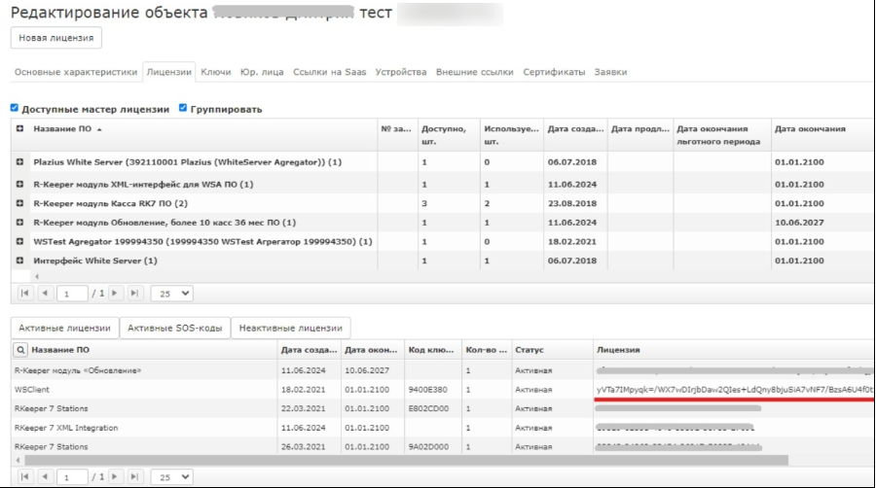Toggle the Группировать checkbox
This screenshot has width=876, height=488.
[183, 108]
